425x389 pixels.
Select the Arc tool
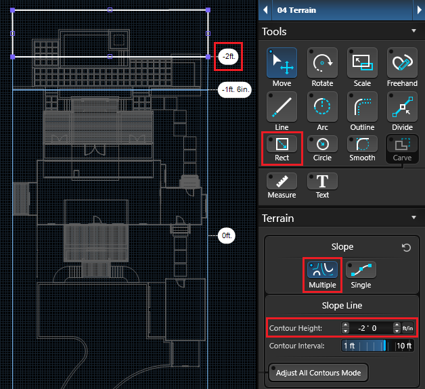click(322, 107)
